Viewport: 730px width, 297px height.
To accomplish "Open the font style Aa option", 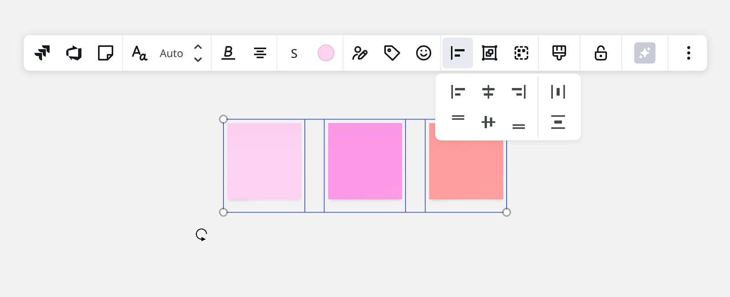I will click(x=139, y=53).
